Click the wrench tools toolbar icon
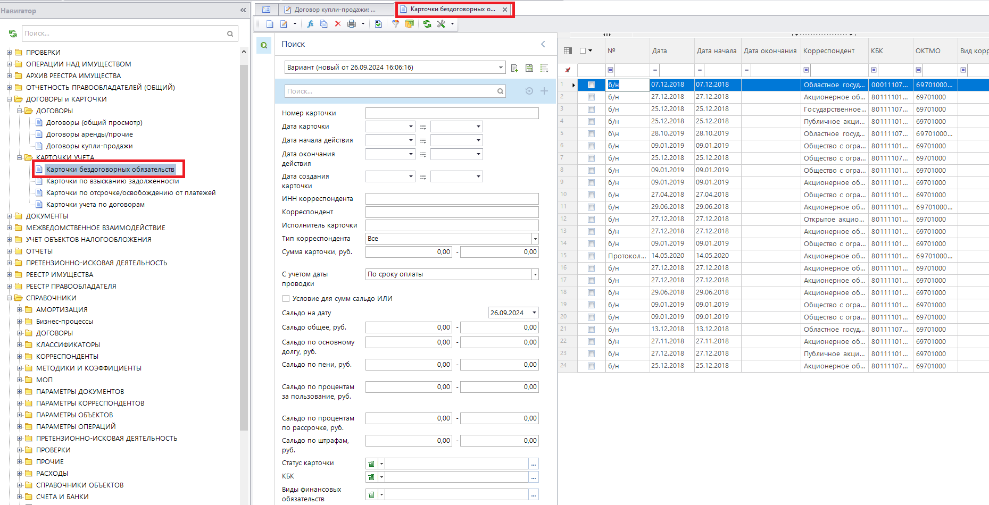989x505 pixels. (x=441, y=24)
